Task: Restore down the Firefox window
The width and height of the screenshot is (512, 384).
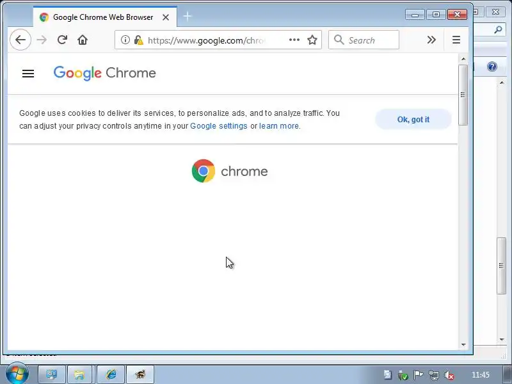Action: pos(436,14)
